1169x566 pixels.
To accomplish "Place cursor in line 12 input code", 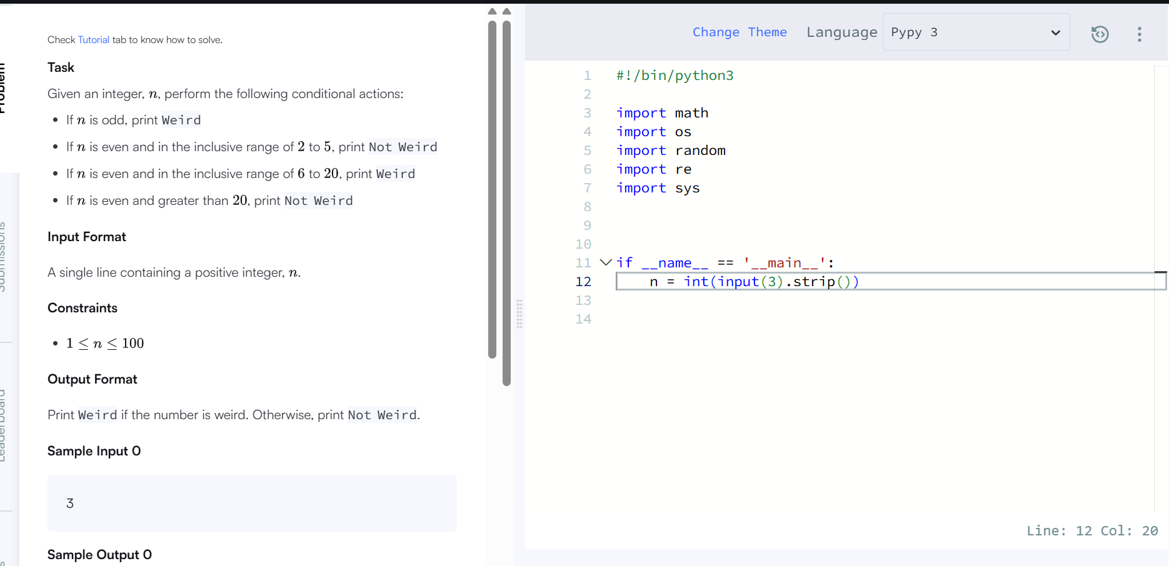I will point(754,282).
